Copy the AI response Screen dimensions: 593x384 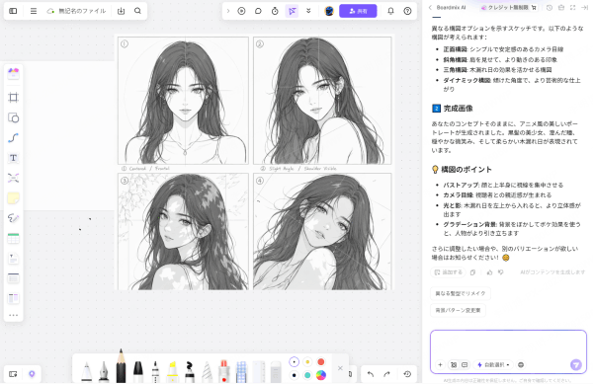tap(472, 272)
